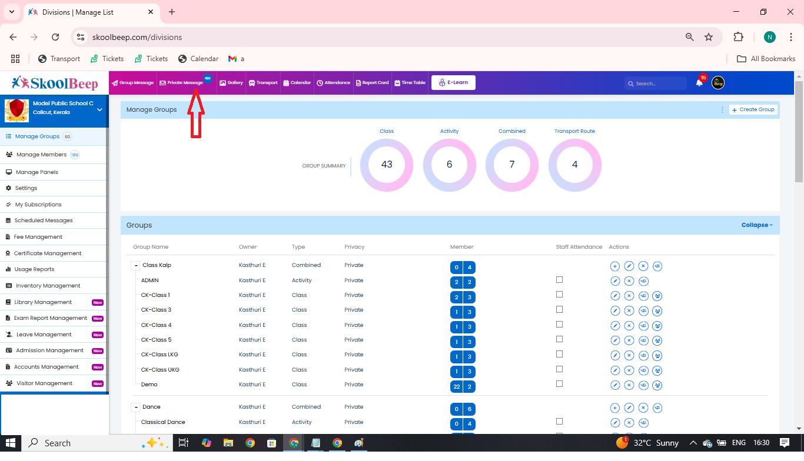Tick Staff Attendance checkbox for CK-Class 4
This screenshot has height=461, width=804.
coord(559,325)
